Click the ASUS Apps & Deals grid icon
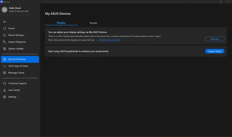 click(x=5, y=66)
